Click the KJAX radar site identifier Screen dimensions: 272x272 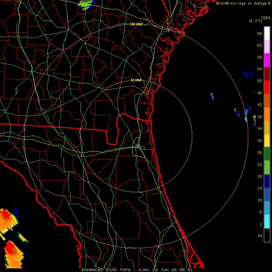(145, 270)
